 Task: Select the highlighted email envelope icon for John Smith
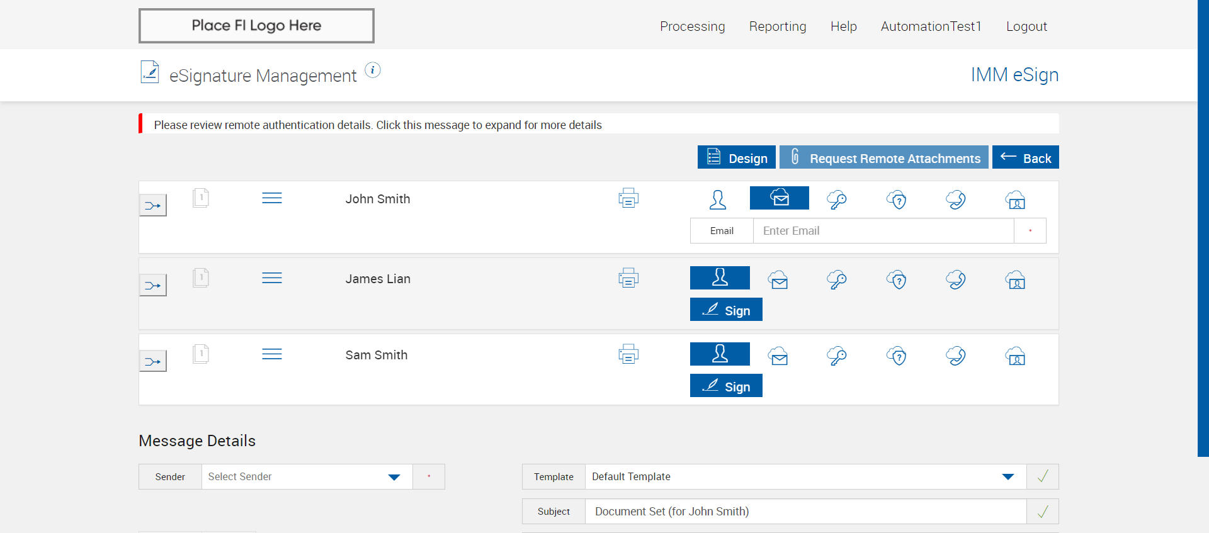pyautogui.click(x=780, y=198)
